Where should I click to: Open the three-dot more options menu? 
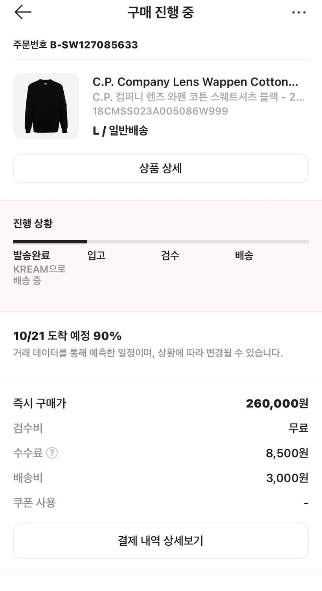tap(299, 13)
